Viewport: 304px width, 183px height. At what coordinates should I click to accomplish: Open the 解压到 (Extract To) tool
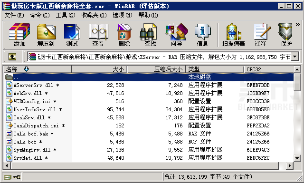pos(46,35)
